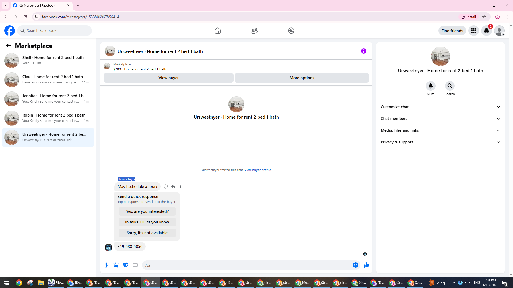The image size is (513, 288).
Task: Open emoji picker in message box
Action: [x=355, y=265]
